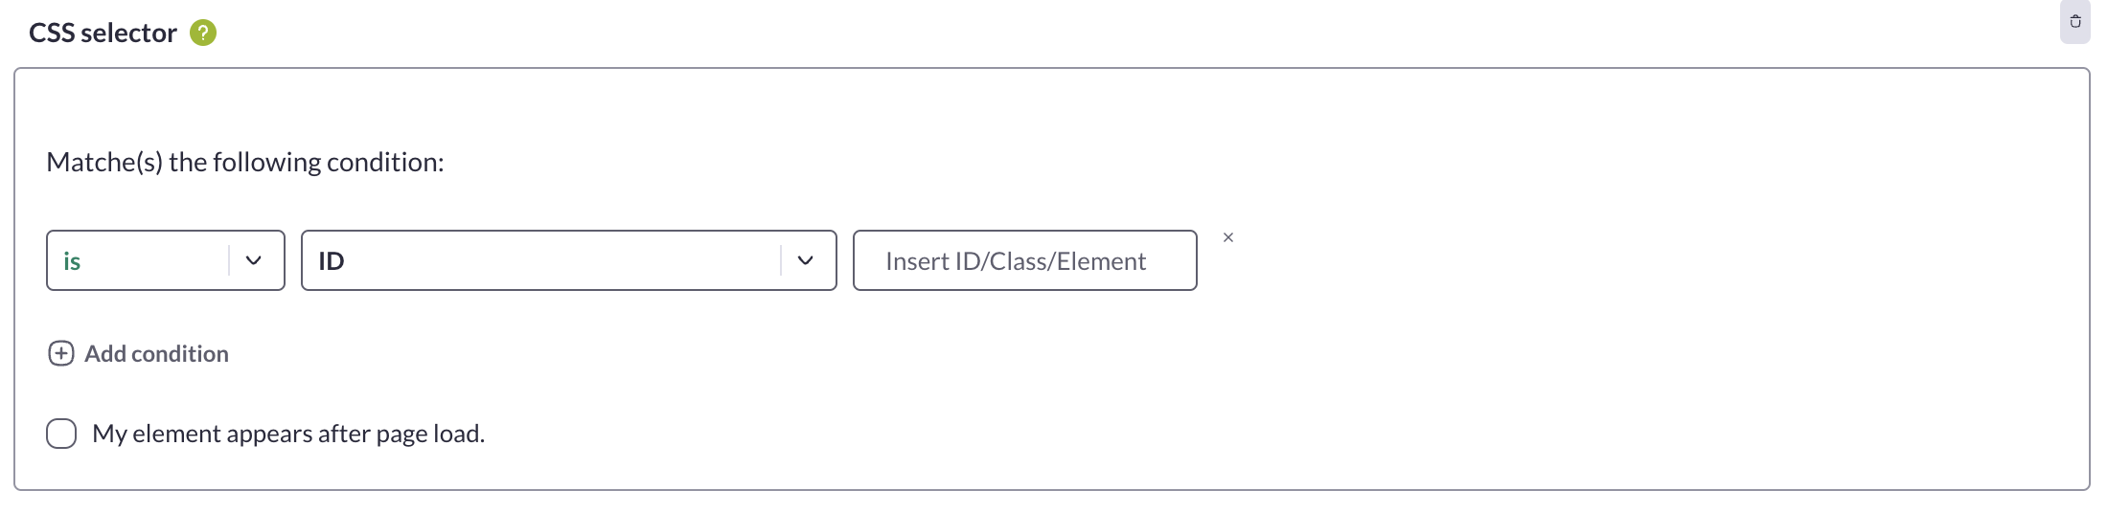Click the chevron arrow of the ID dropdown
The width and height of the screenshot is (2108, 513).
806,260
